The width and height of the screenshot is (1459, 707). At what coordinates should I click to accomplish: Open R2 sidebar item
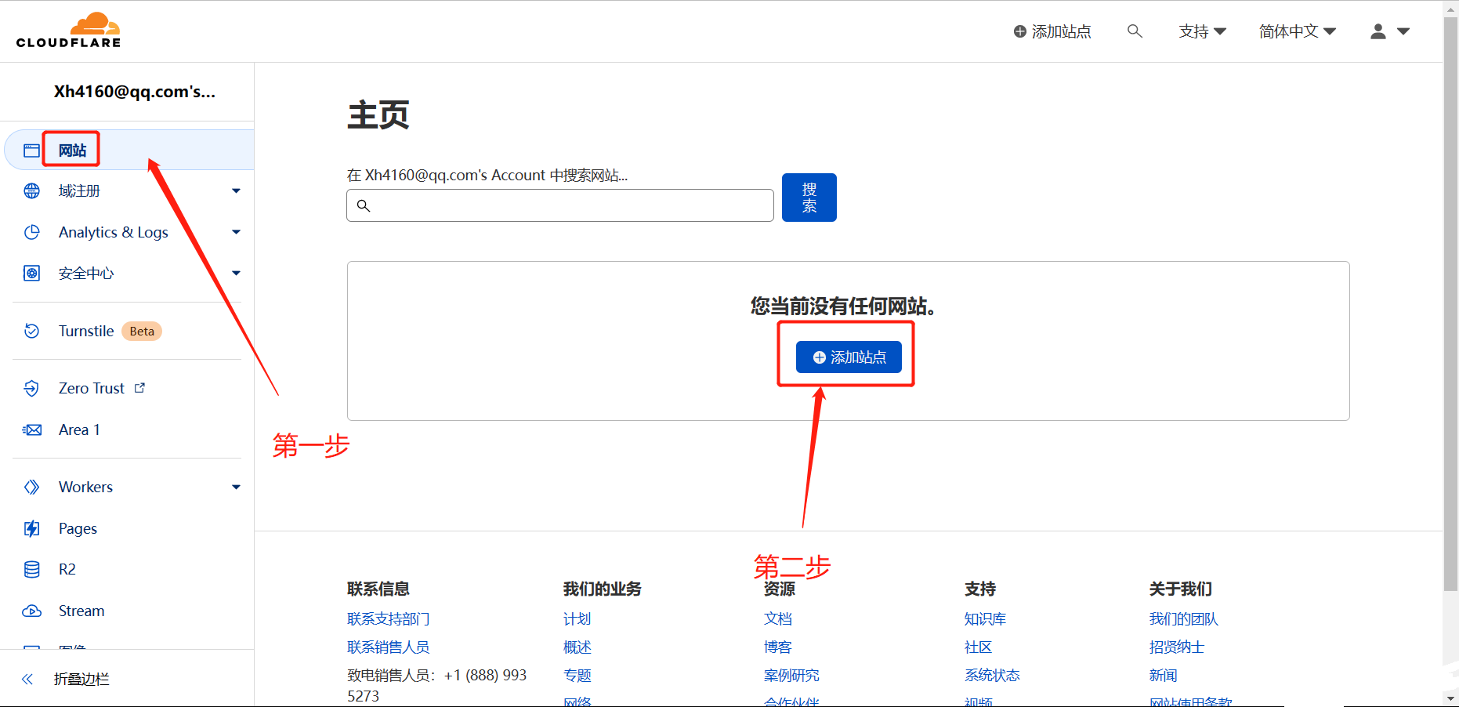[67, 569]
